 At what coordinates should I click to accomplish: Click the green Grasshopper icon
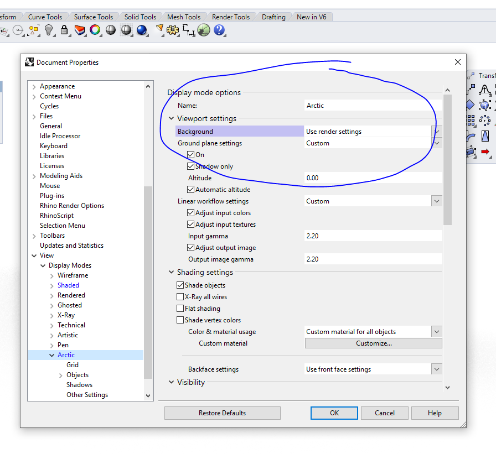coord(204,30)
